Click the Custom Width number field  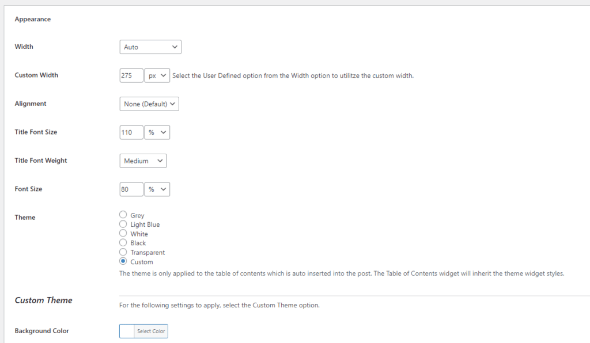pos(131,75)
